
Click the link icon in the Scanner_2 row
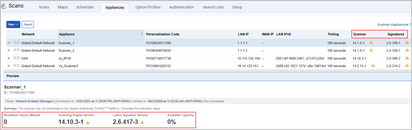click(16, 50)
